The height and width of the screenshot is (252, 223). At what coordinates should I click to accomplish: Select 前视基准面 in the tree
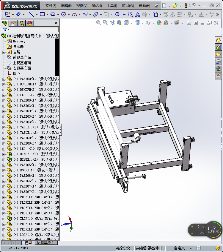(22, 58)
